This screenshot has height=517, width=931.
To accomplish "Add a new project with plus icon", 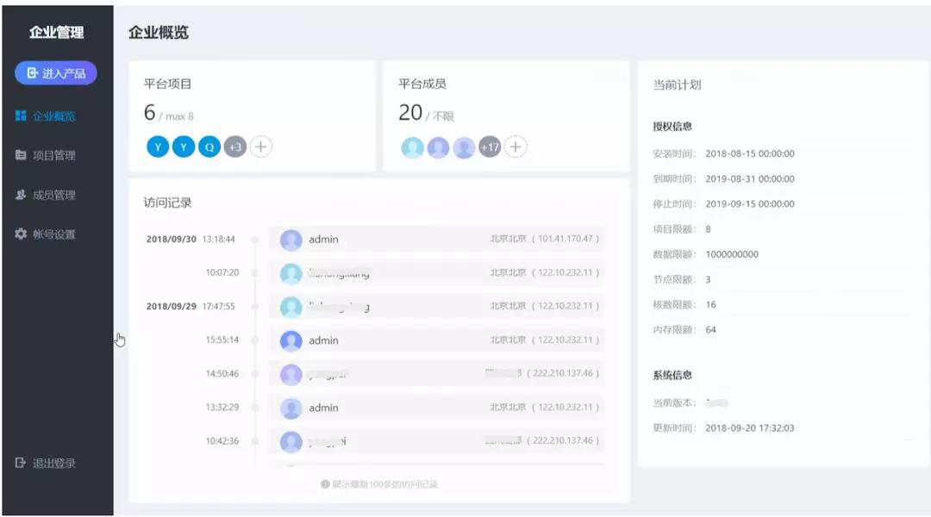I will coord(260,147).
